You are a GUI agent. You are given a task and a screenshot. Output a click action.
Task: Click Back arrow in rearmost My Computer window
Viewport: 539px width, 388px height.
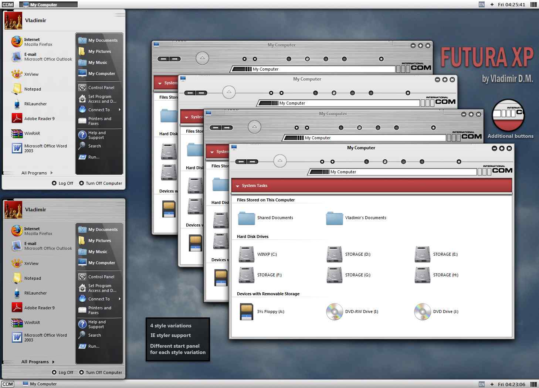coord(164,59)
